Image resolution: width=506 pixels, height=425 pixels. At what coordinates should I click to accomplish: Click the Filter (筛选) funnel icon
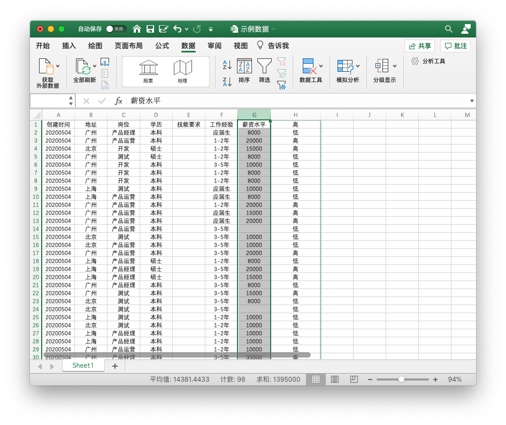[x=264, y=66]
